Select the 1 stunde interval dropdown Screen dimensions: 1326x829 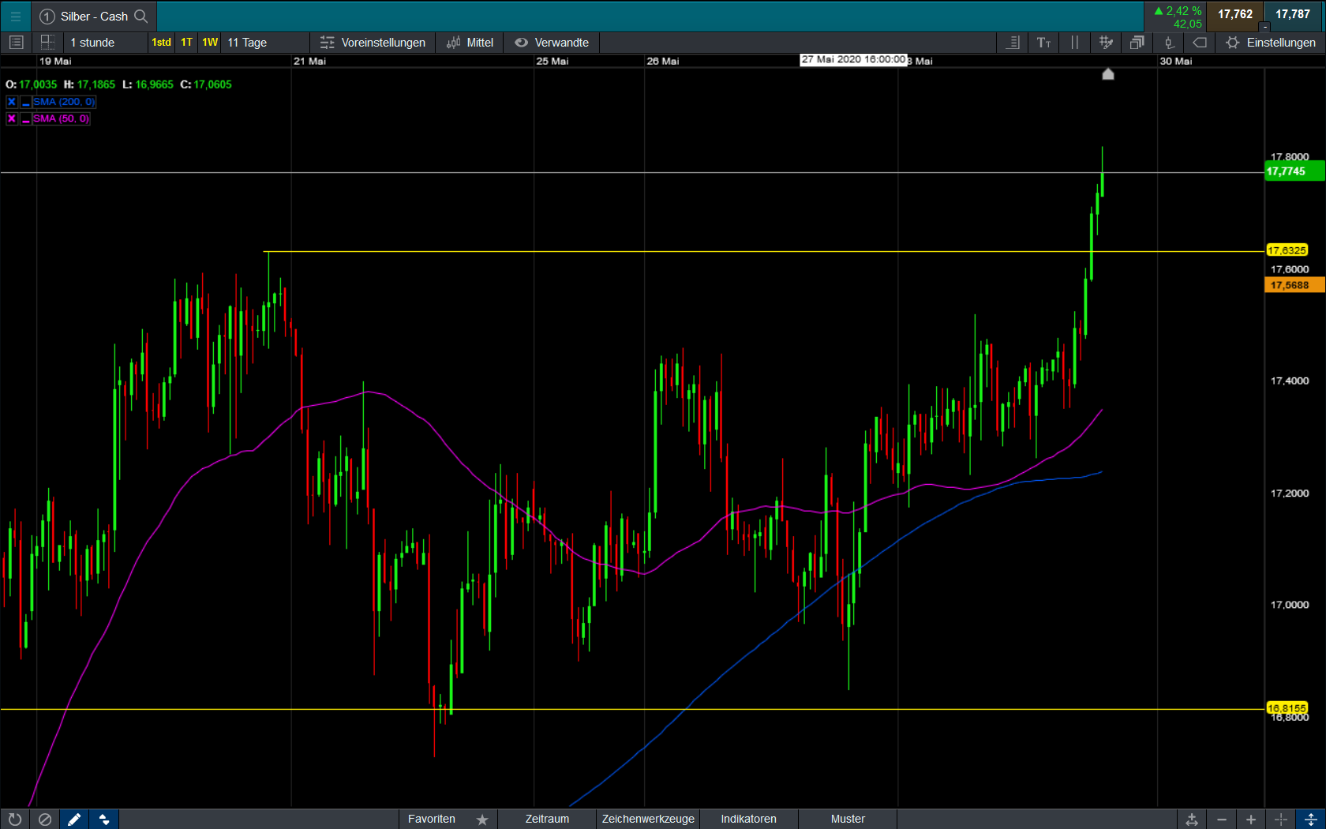point(104,43)
